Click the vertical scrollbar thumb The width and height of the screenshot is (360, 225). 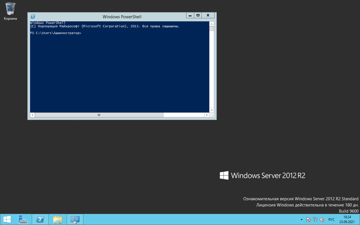tap(211, 28)
